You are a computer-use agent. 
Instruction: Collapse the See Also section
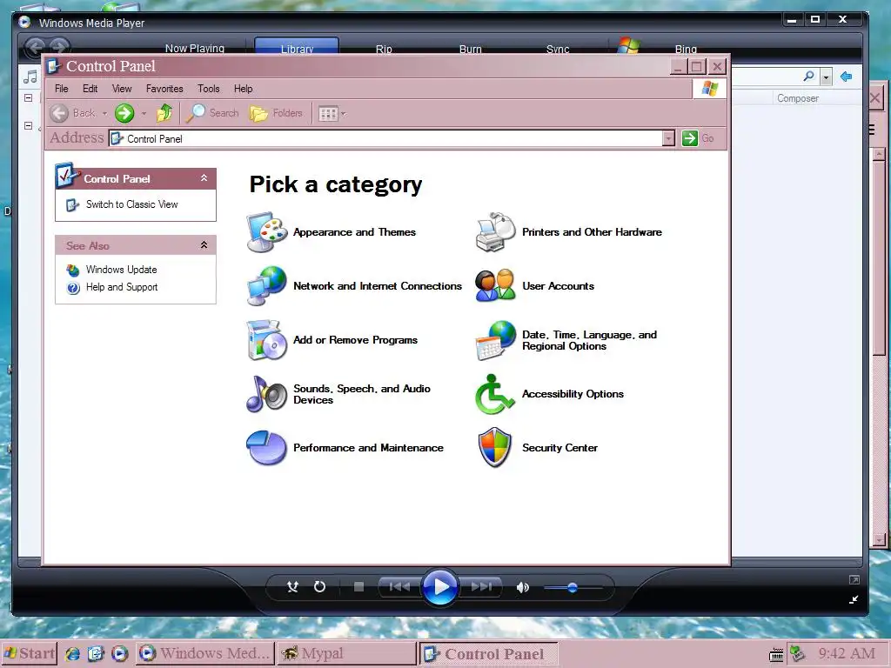(204, 245)
